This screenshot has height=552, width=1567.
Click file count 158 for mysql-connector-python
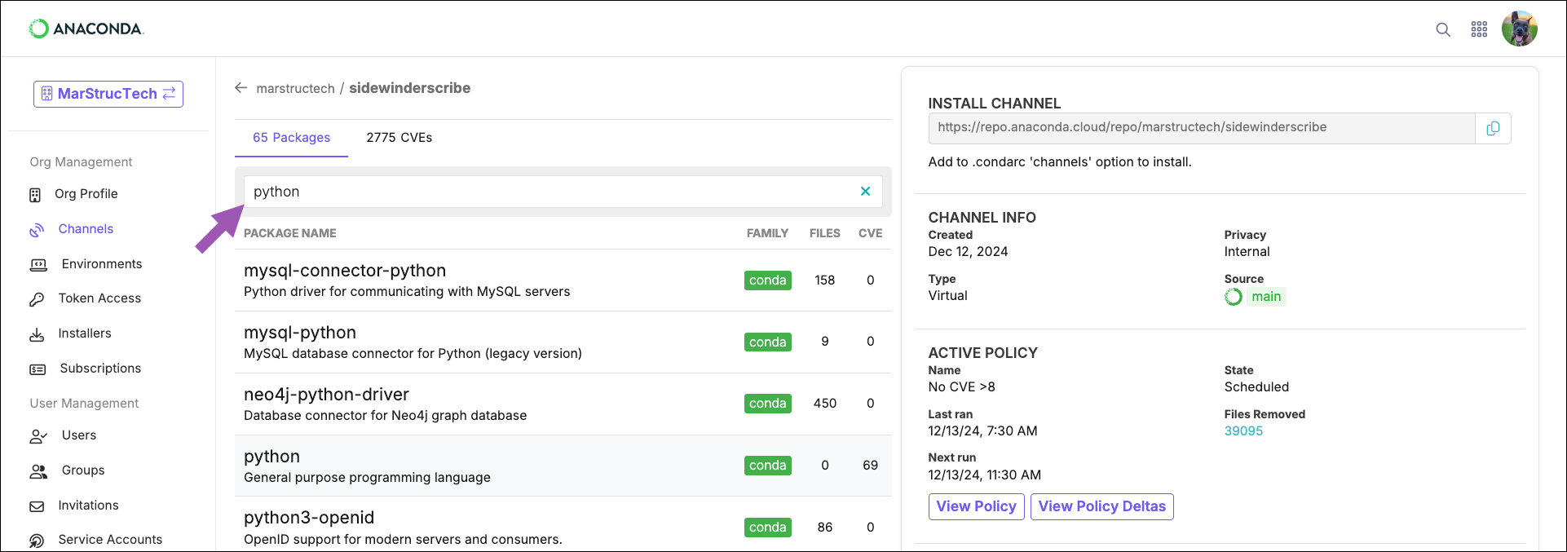825,280
